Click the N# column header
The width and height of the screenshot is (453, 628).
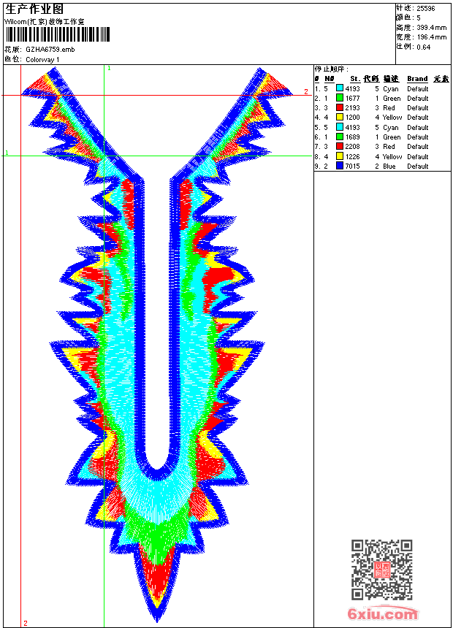point(330,79)
